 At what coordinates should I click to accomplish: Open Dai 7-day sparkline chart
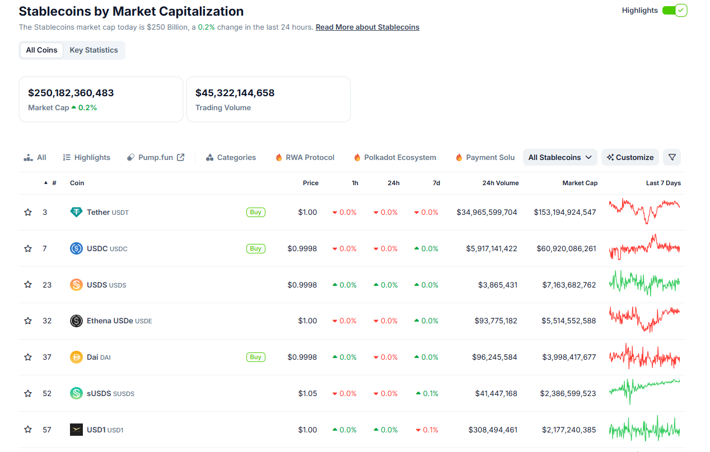(644, 356)
